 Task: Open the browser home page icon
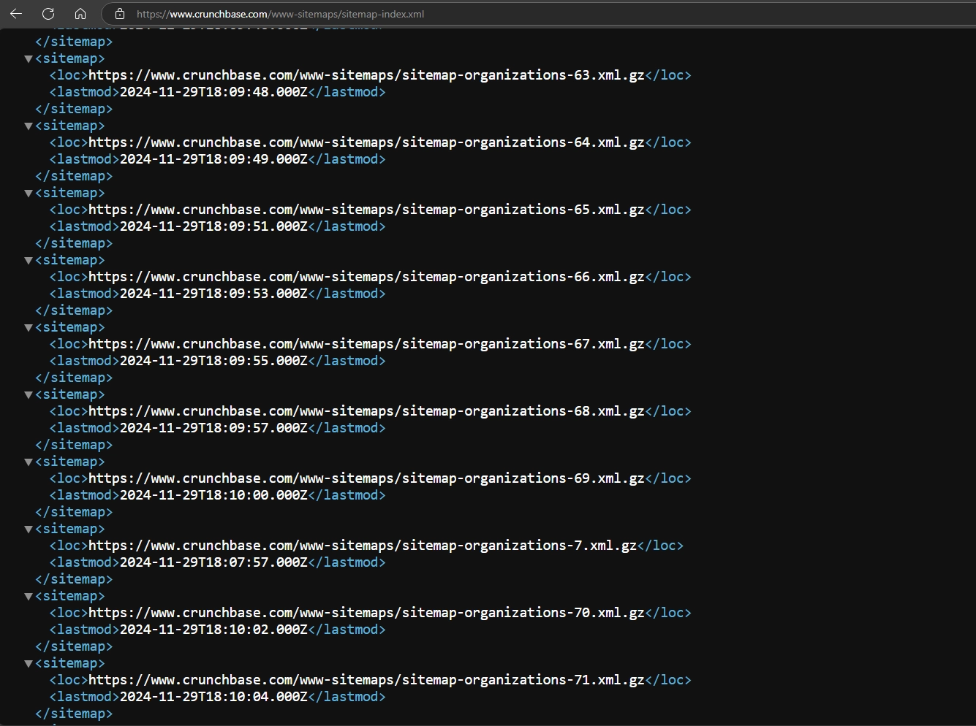coord(80,13)
